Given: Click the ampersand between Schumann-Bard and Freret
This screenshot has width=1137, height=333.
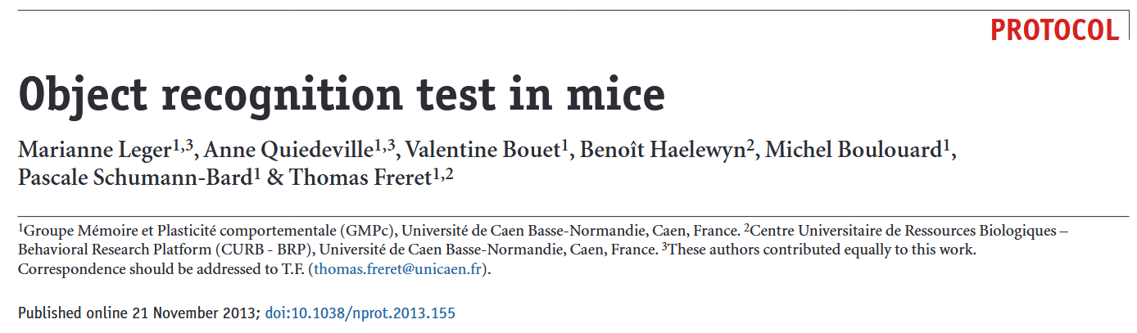Looking at the screenshot, I should pyautogui.click(x=275, y=178).
